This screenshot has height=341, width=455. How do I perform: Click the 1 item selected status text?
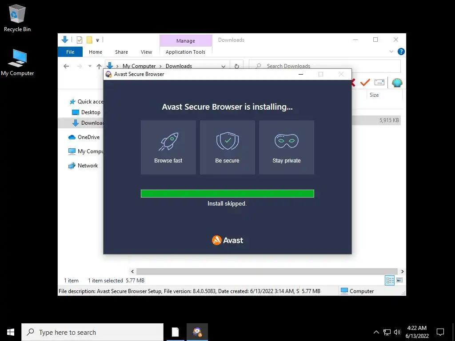[x=105, y=281]
